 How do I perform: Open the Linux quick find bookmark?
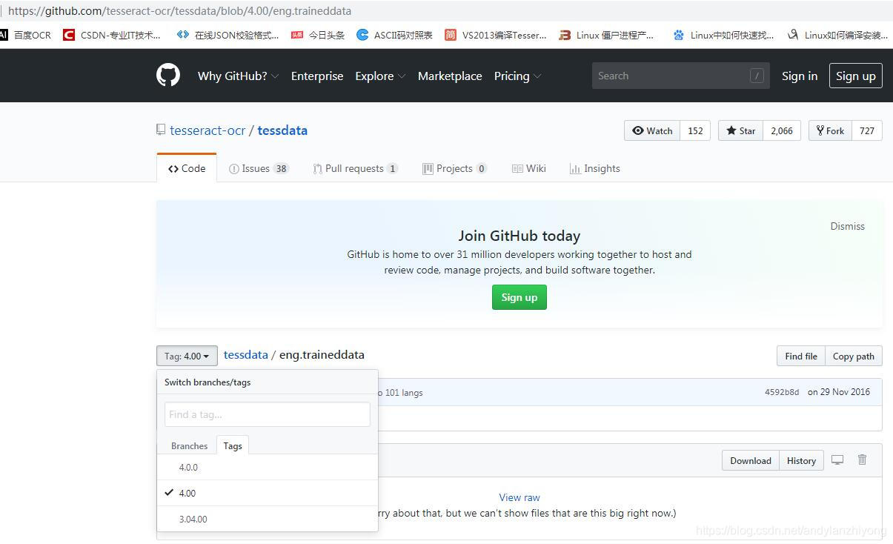click(x=723, y=35)
